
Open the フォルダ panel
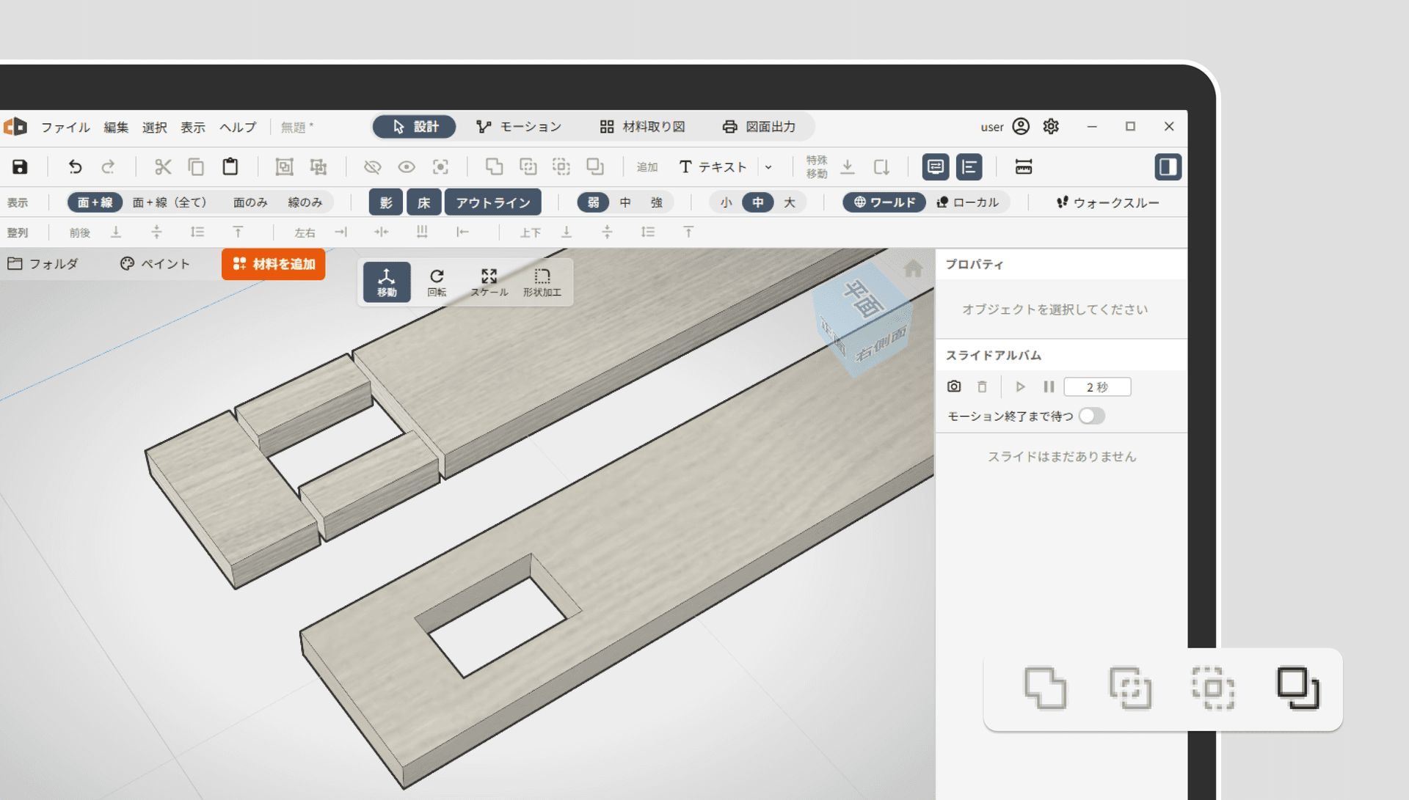(43, 264)
